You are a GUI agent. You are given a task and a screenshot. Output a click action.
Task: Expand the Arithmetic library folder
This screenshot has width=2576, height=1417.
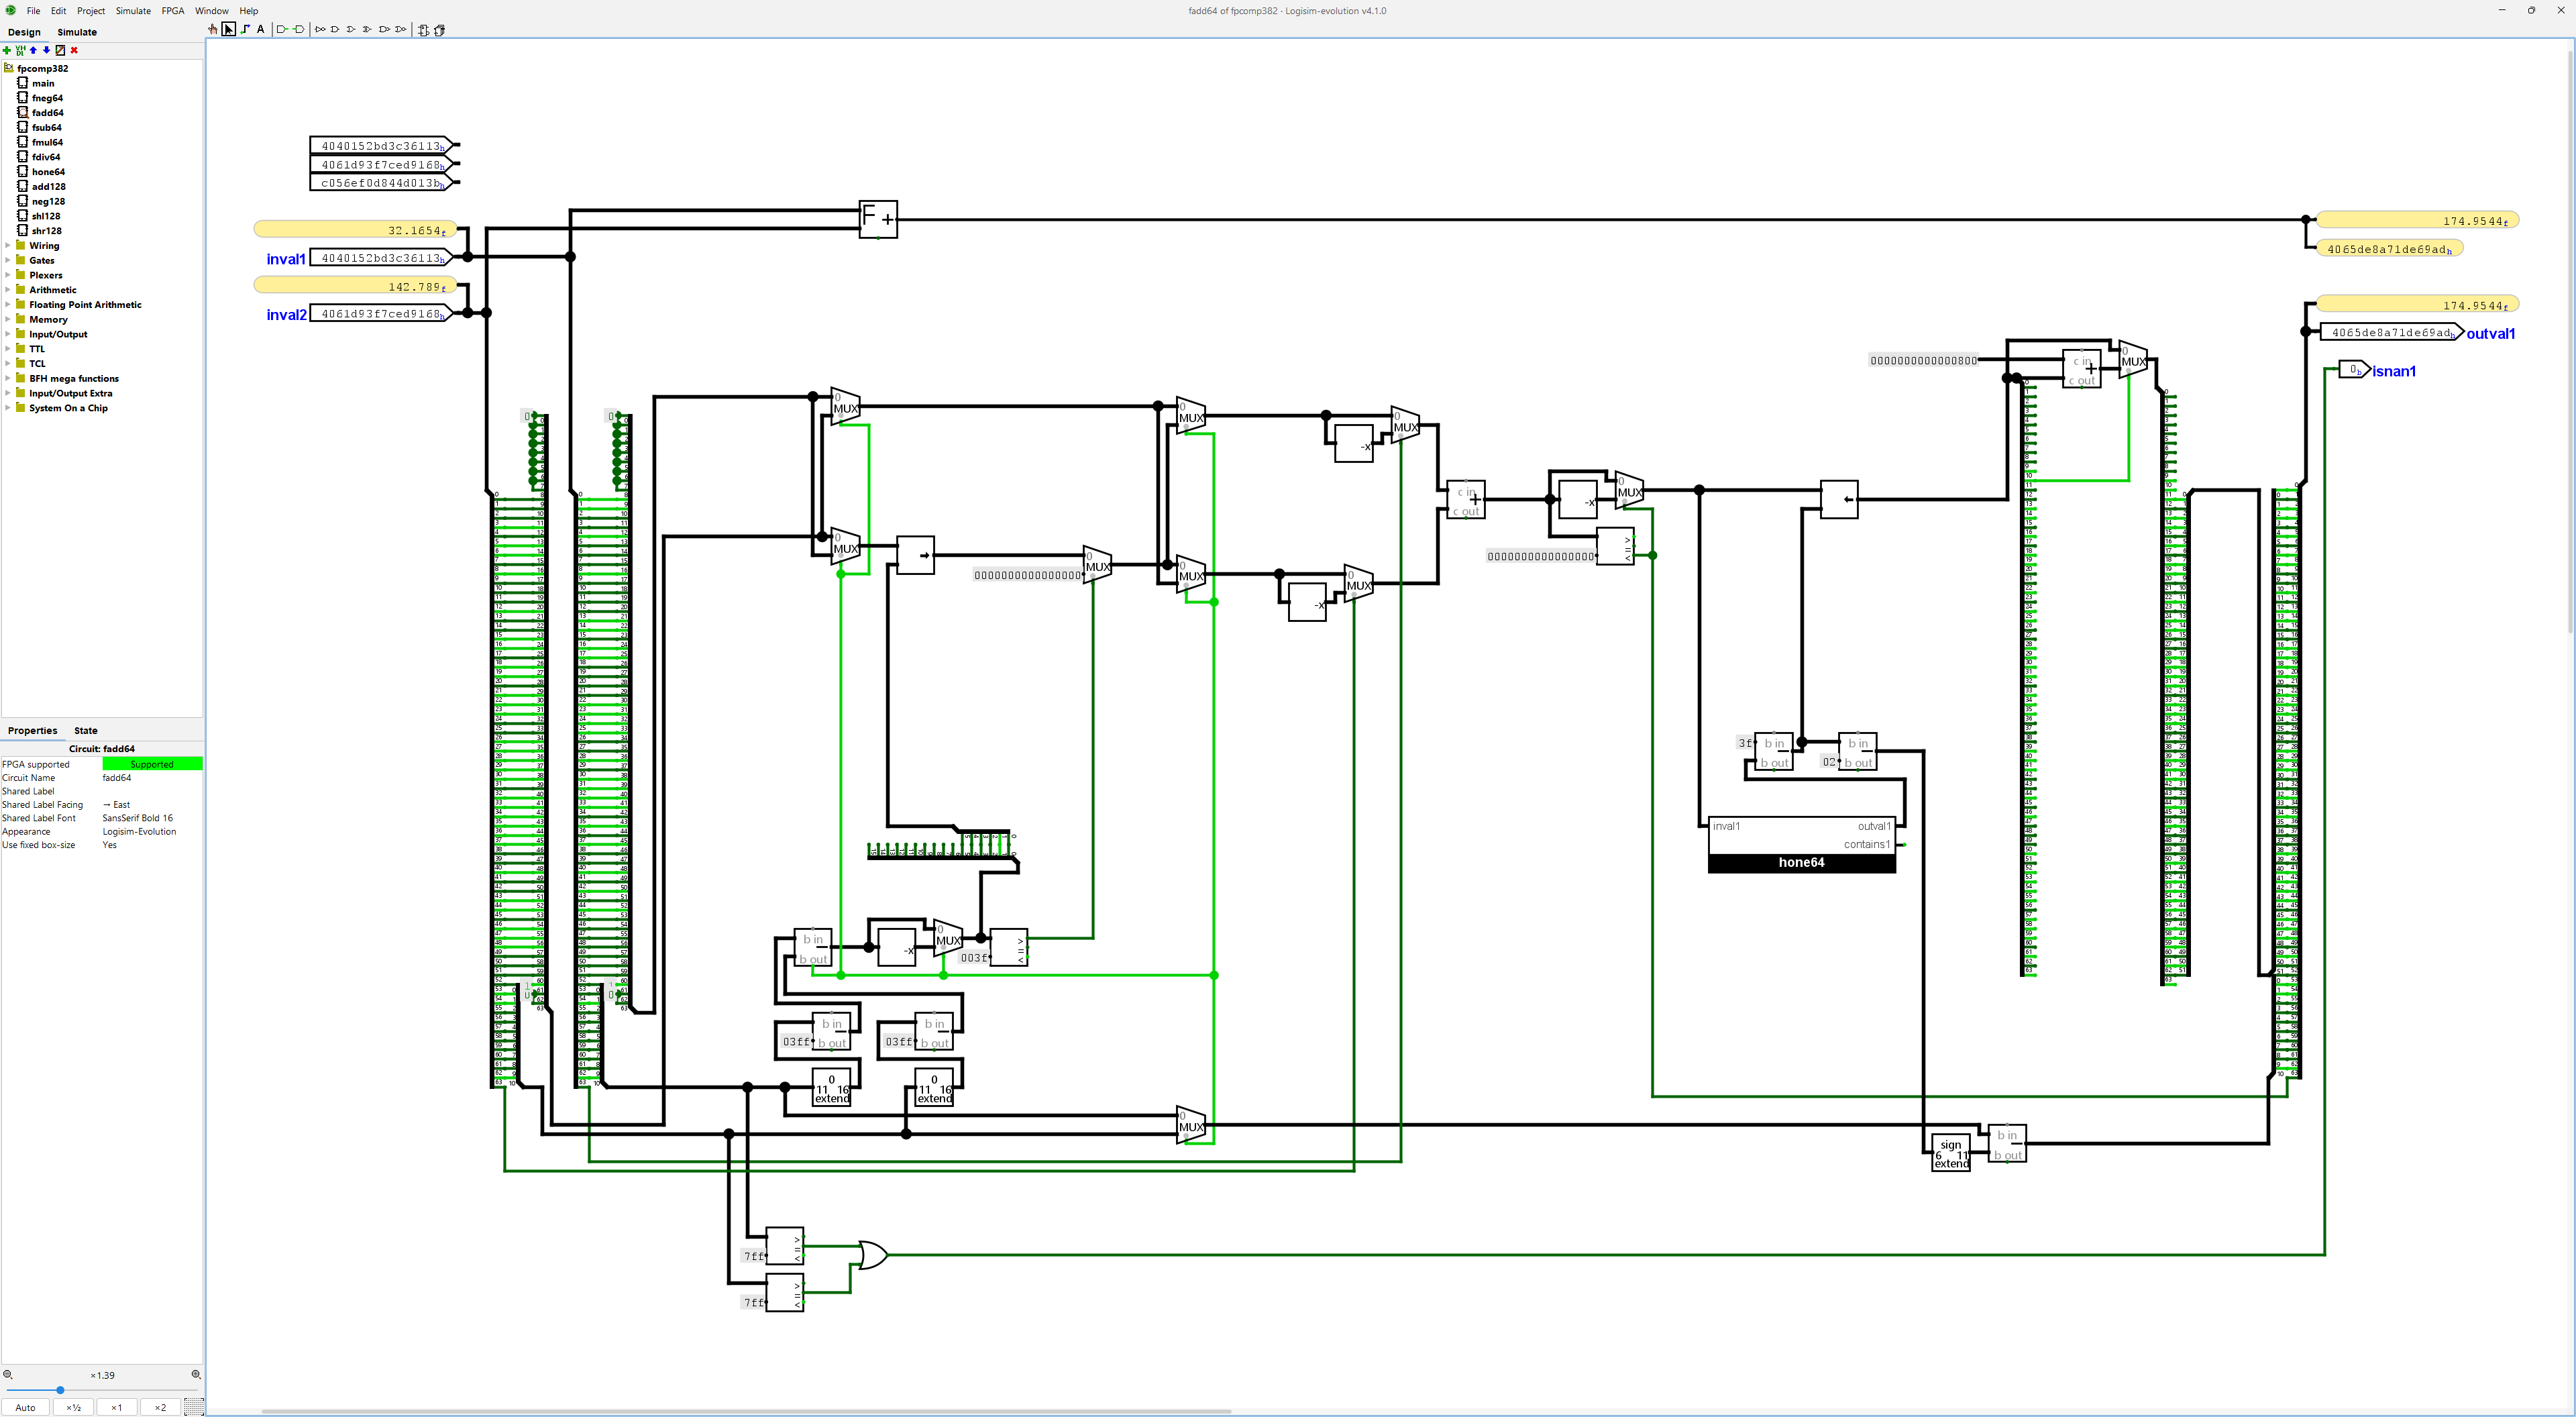click(8, 290)
